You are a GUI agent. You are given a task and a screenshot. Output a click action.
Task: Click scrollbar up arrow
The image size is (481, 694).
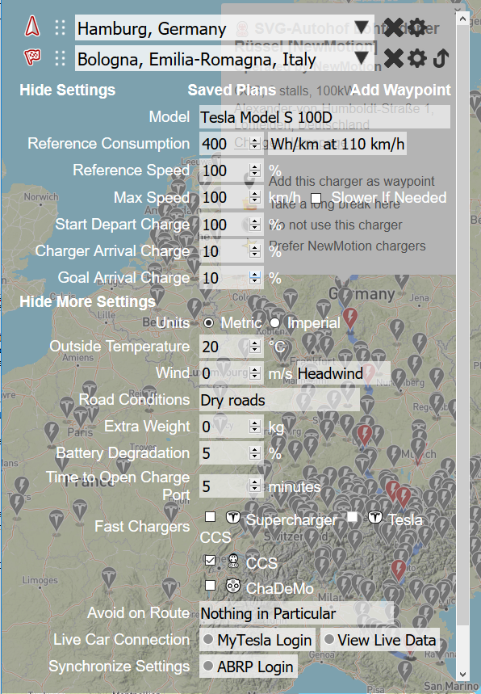click(462, 19)
